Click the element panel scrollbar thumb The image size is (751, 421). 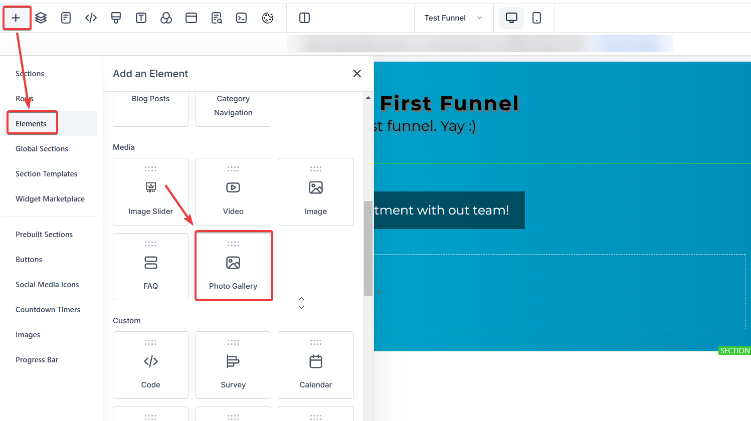pyautogui.click(x=368, y=248)
